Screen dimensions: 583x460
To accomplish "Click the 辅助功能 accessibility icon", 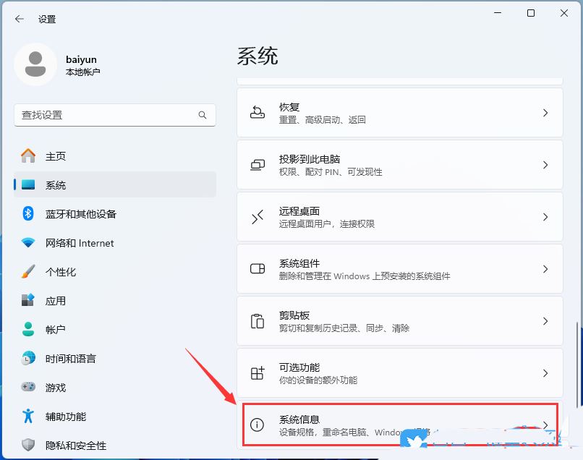I will [x=27, y=417].
